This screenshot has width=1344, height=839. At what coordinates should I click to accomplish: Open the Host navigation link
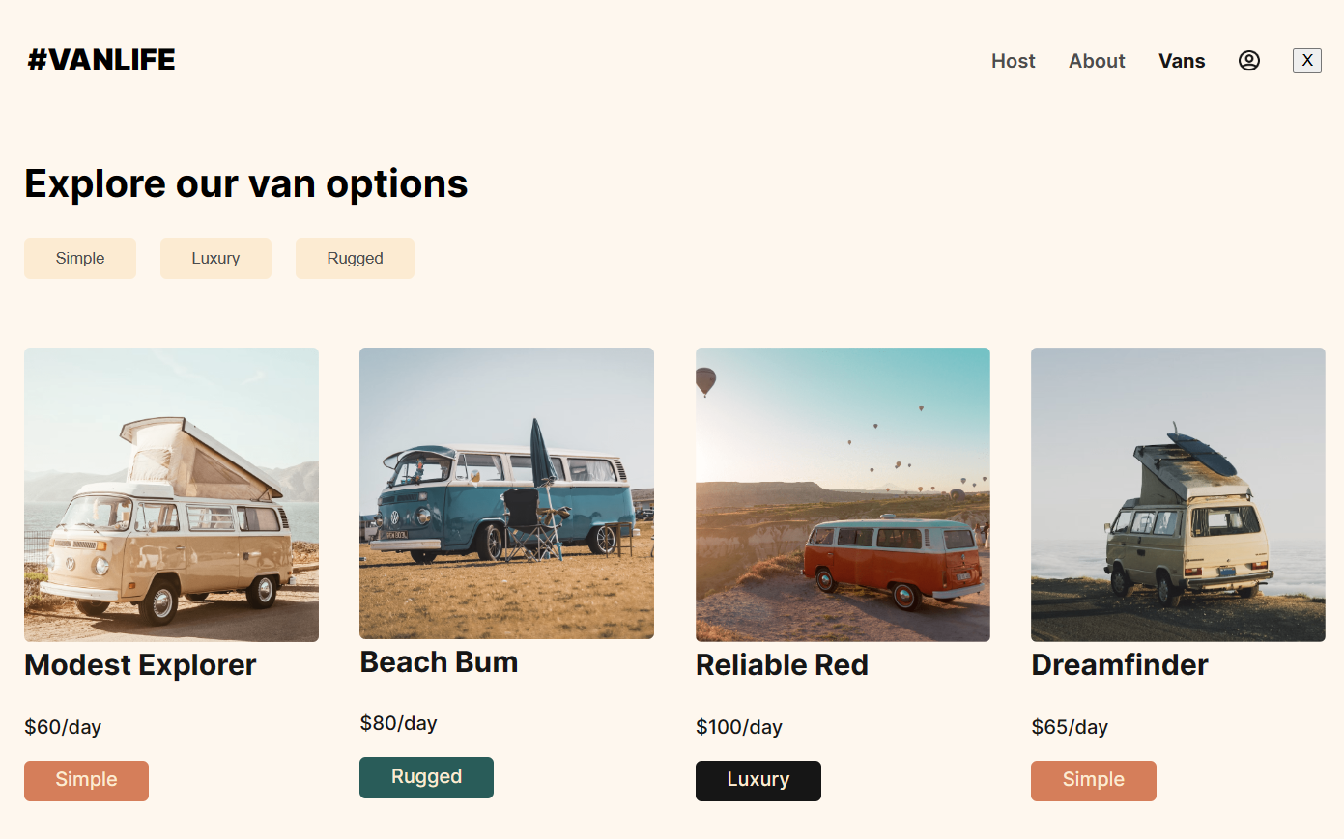coord(1013,61)
